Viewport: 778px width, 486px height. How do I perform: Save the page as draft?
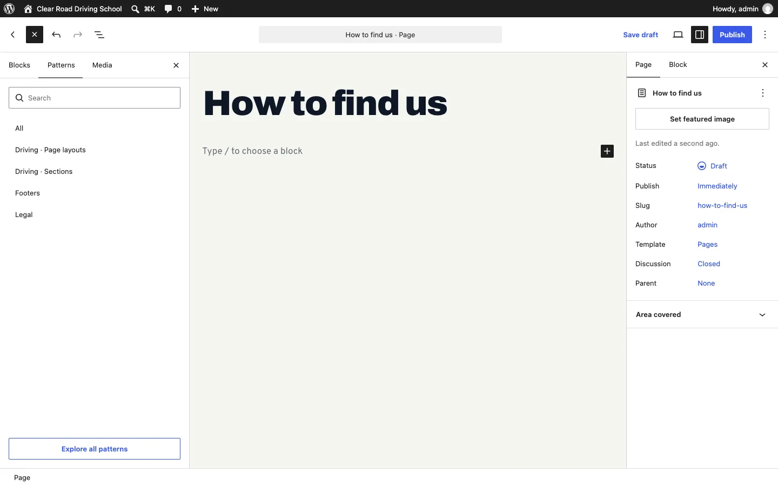click(641, 35)
